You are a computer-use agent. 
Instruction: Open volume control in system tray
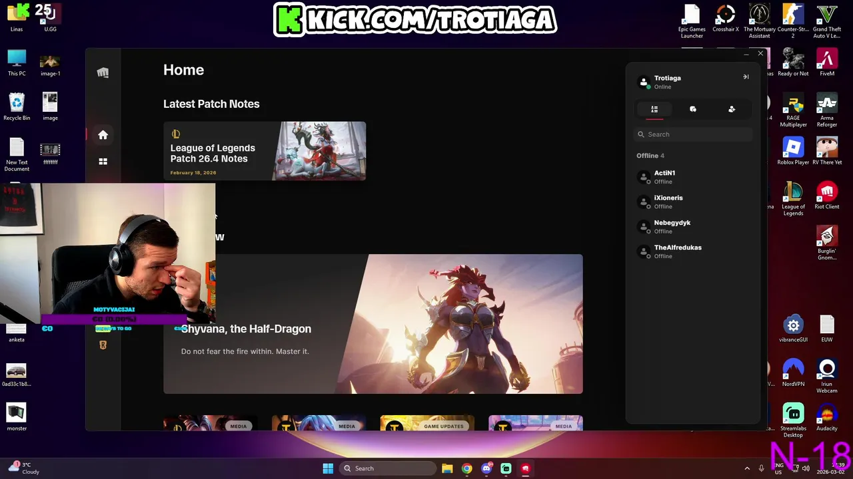pos(806,468)
